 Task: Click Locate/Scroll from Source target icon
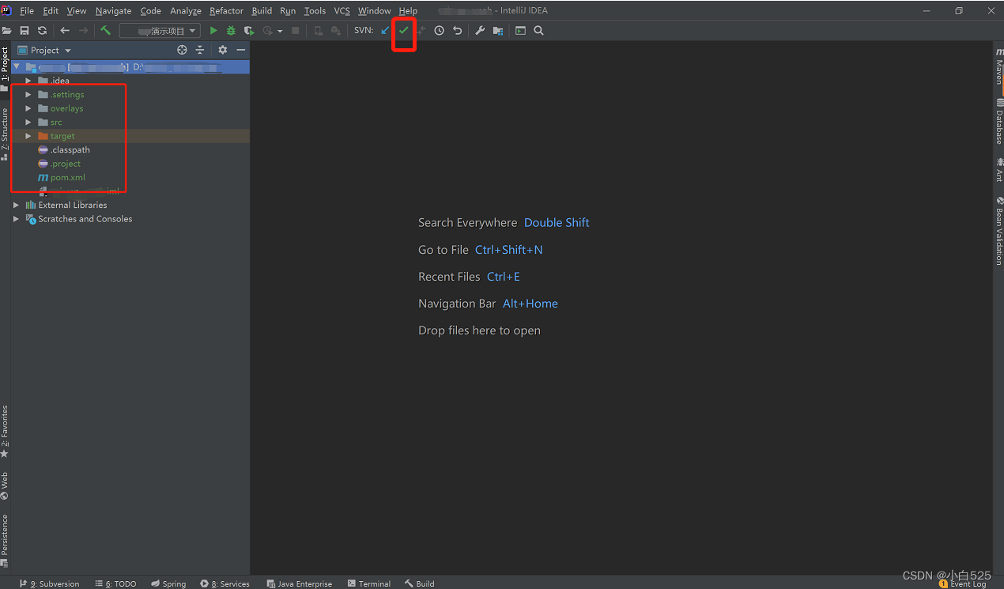coord(182,50)
